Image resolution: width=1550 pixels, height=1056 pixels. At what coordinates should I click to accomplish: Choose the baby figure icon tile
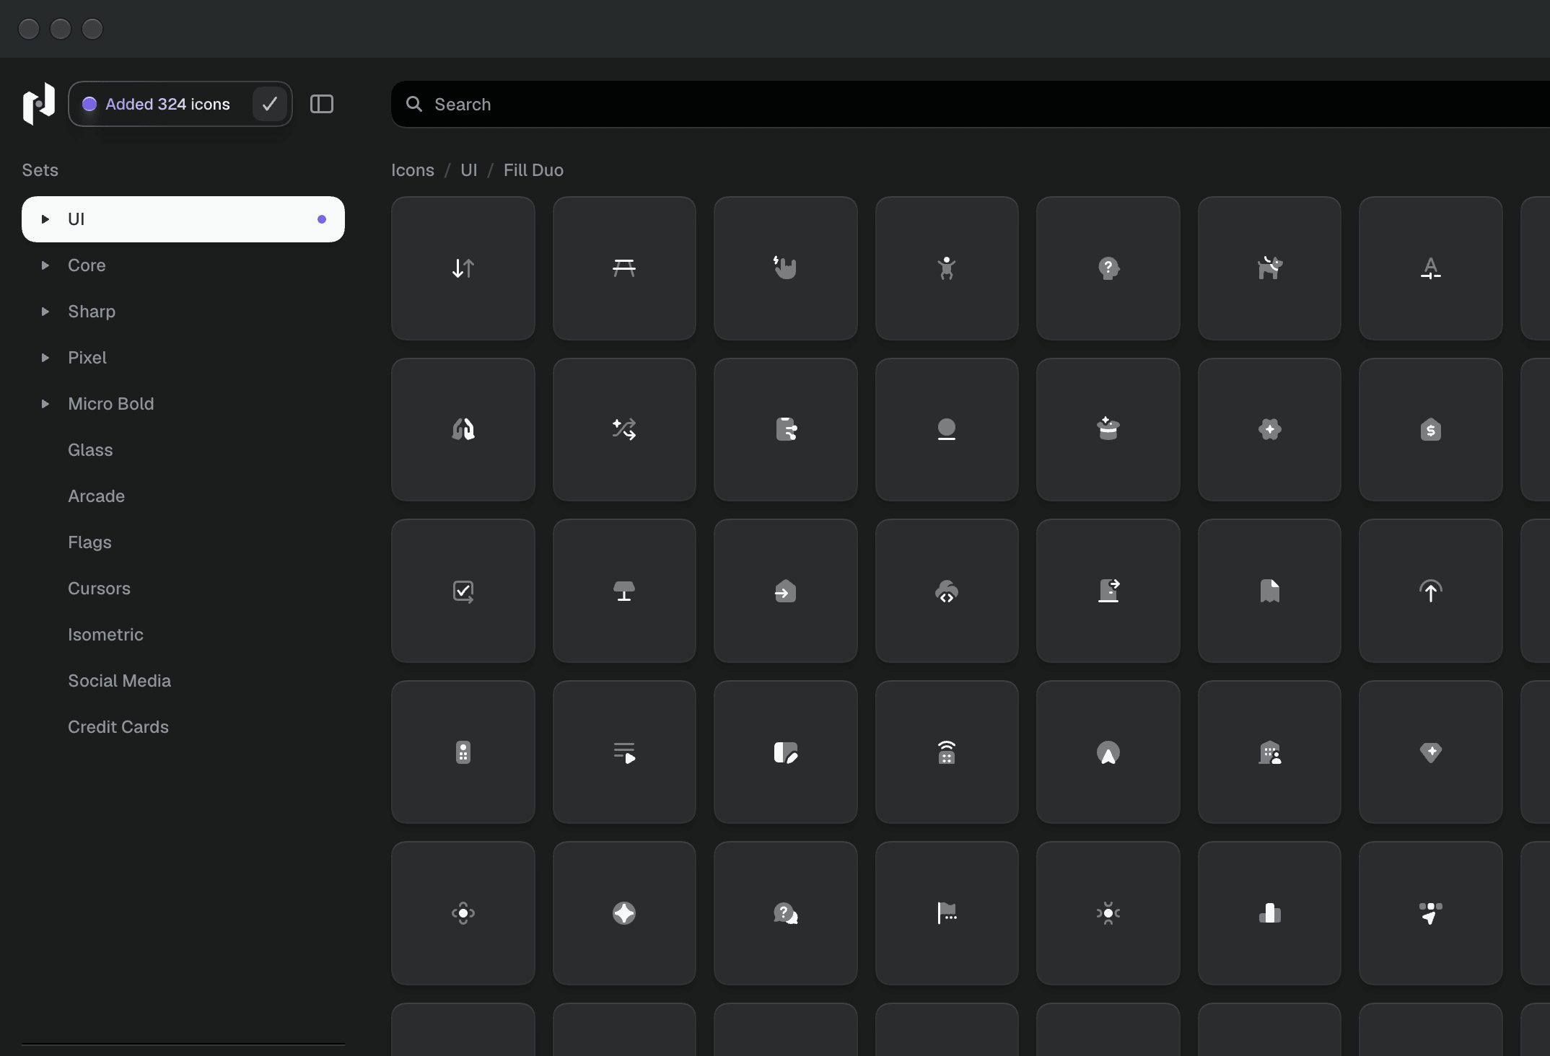coord(947,268)
